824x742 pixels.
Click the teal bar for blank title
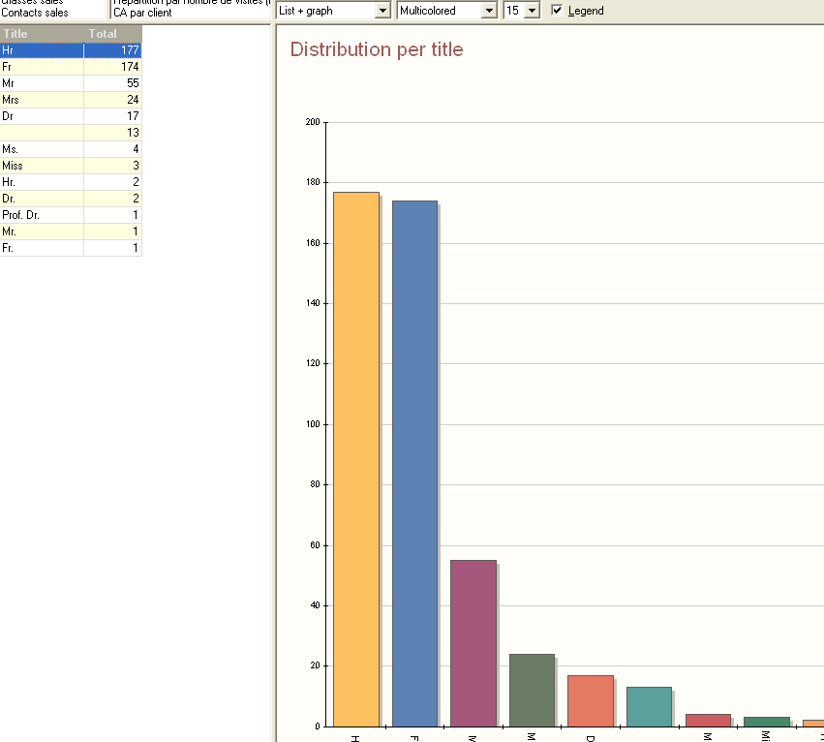point(649,706)
